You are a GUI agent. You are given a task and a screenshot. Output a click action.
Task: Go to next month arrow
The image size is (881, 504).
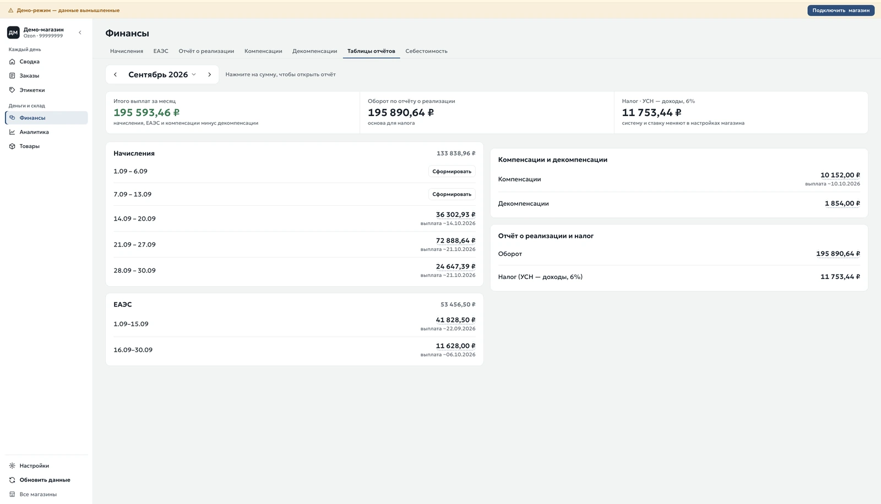tap(209, 75)
